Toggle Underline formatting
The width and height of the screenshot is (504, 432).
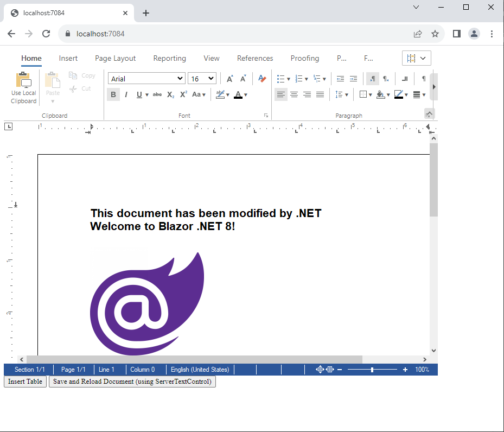139,94
